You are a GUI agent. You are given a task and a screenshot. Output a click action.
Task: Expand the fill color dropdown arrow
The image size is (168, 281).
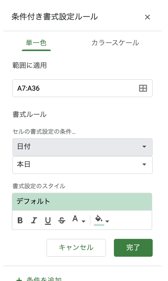click(x=107, y=221)
